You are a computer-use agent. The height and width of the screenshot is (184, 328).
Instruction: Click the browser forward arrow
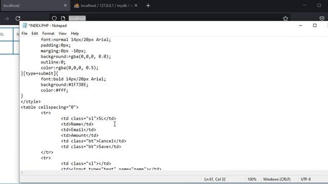[x=7, y=18]
